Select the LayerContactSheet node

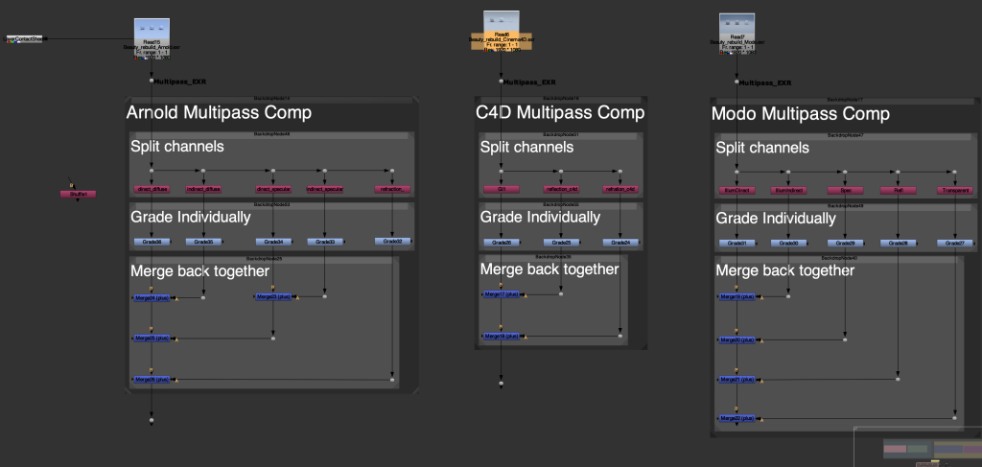click(x=24, y=38)
